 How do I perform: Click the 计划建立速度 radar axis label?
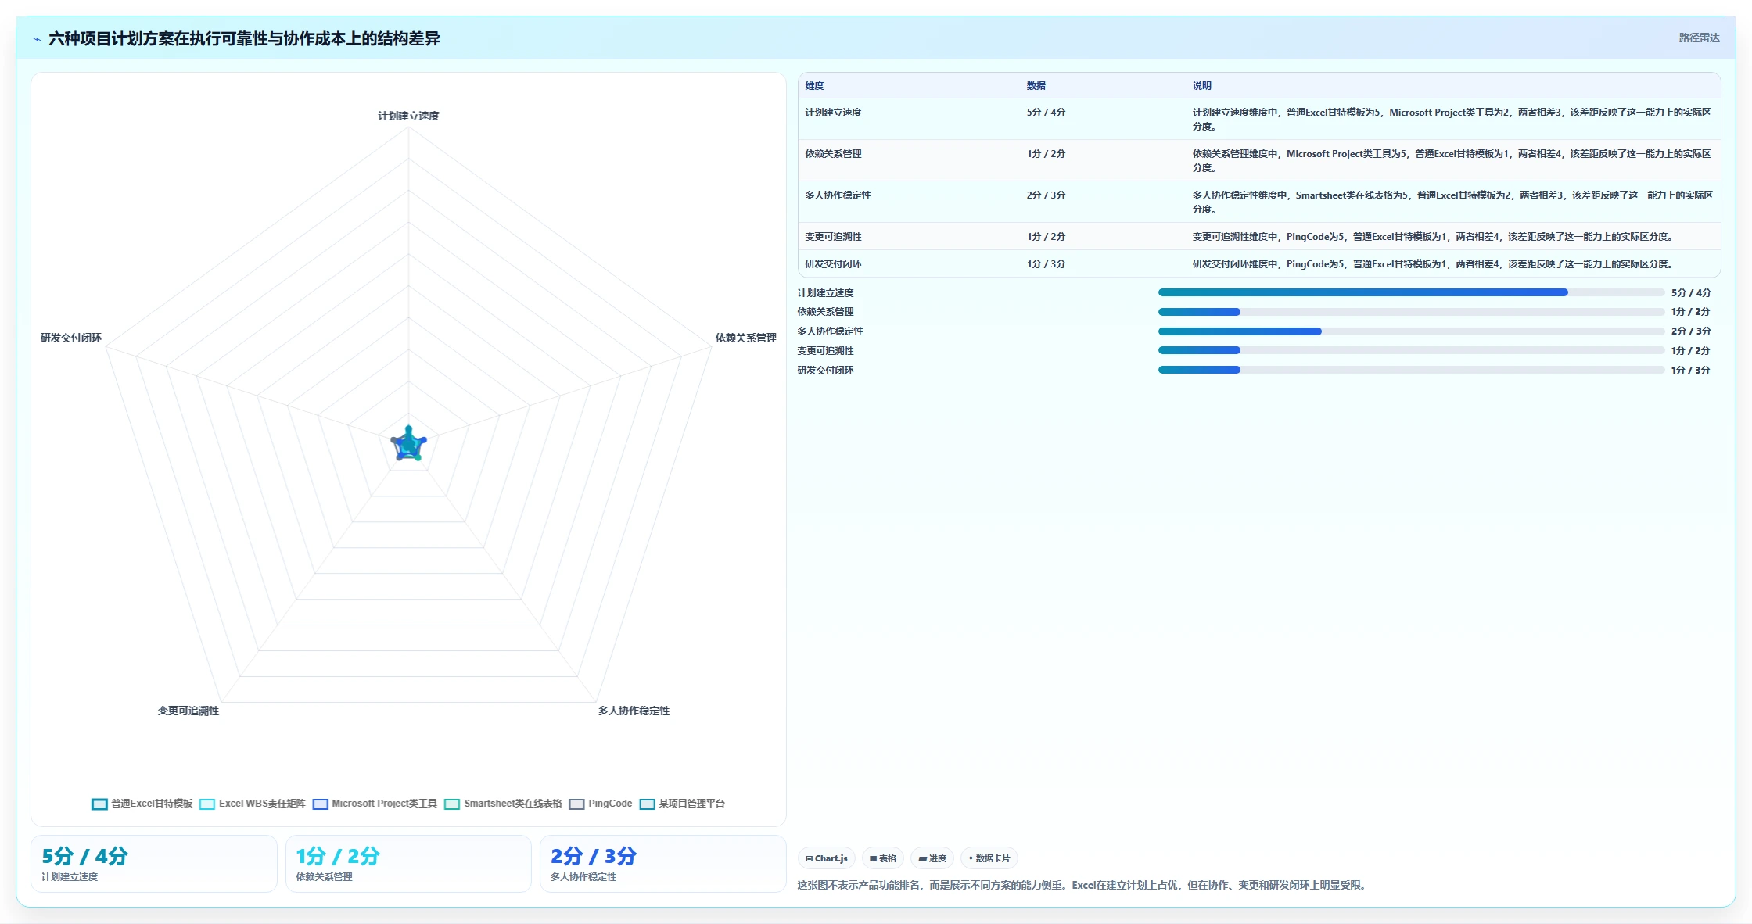(408, 116)
